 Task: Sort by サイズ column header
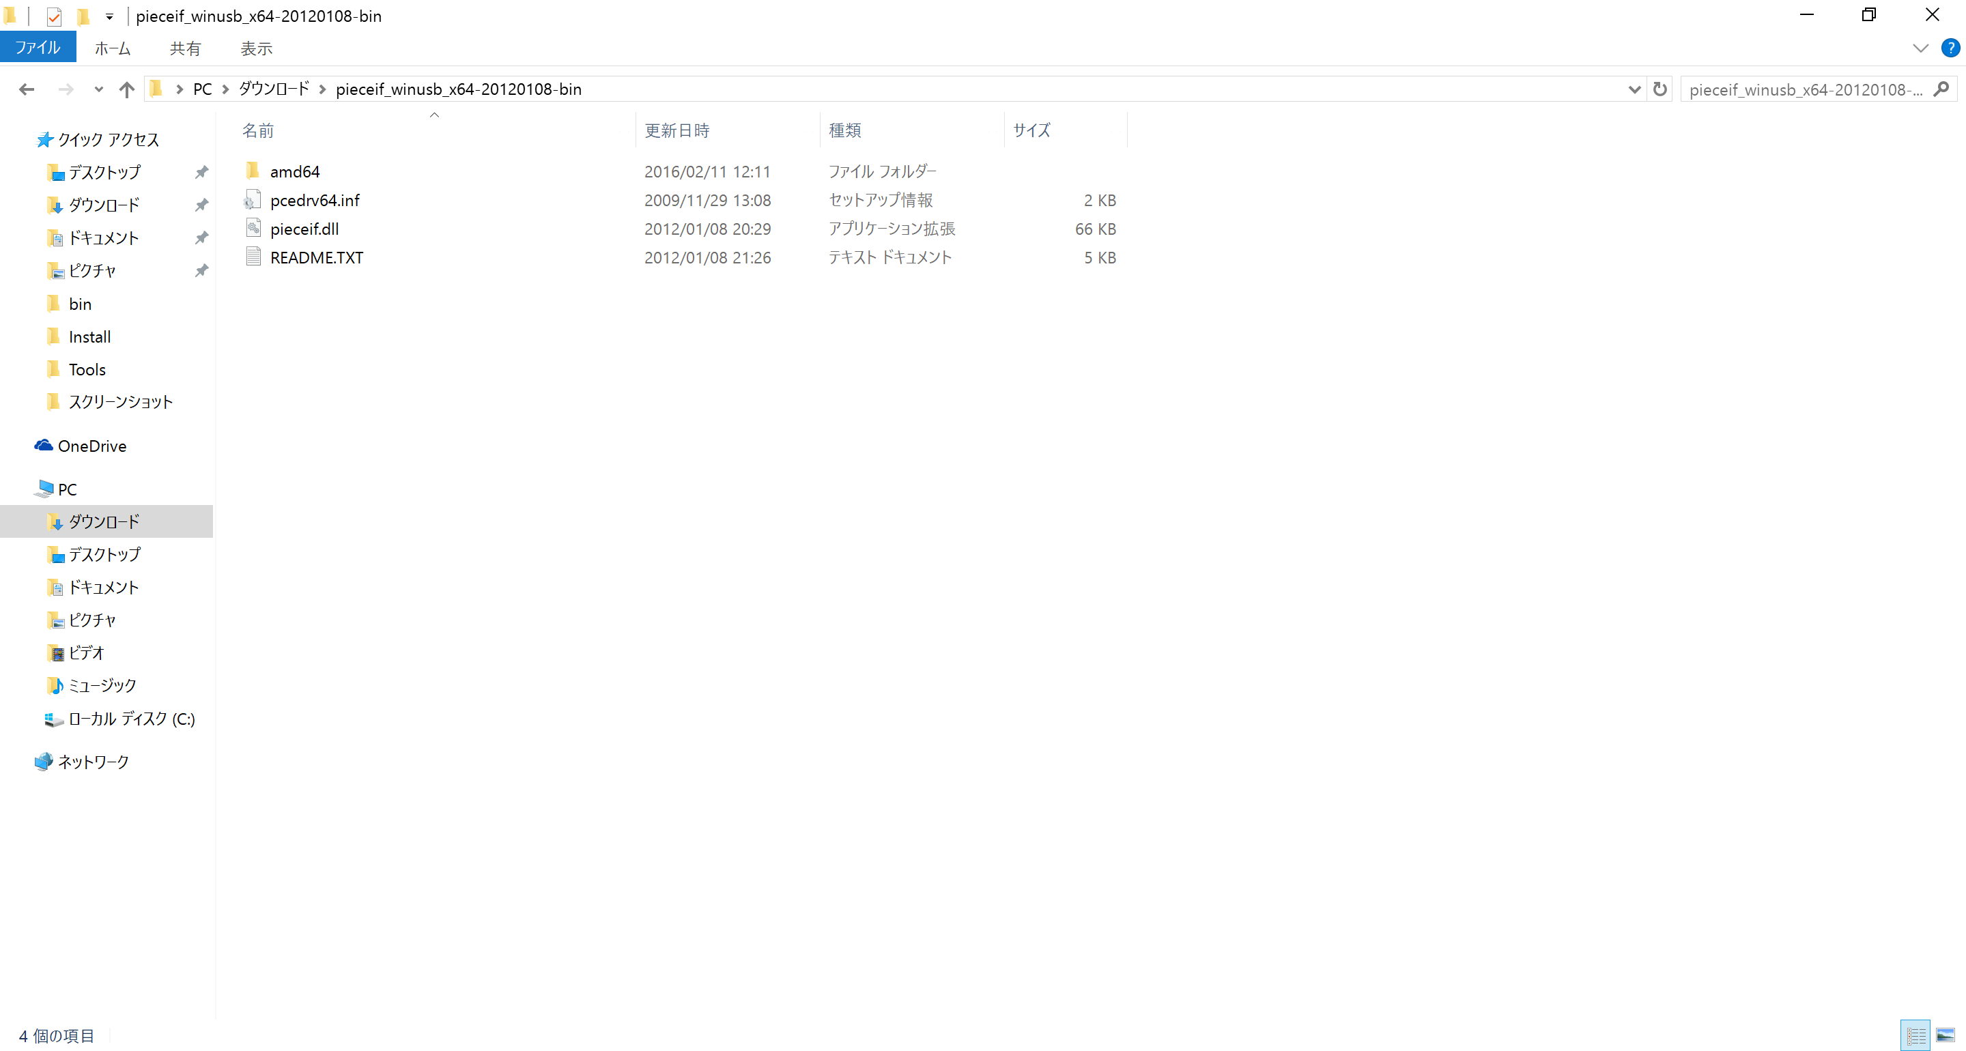pos(1066,130)
